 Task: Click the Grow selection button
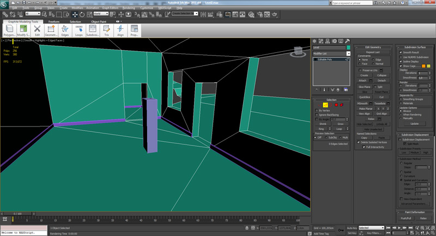point(340,124)
